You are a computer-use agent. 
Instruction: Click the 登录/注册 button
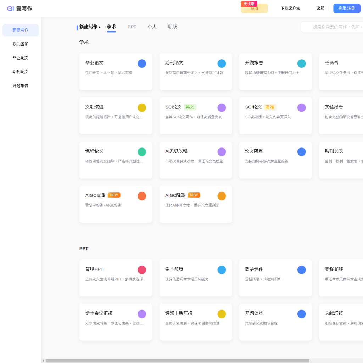point(347,9)
